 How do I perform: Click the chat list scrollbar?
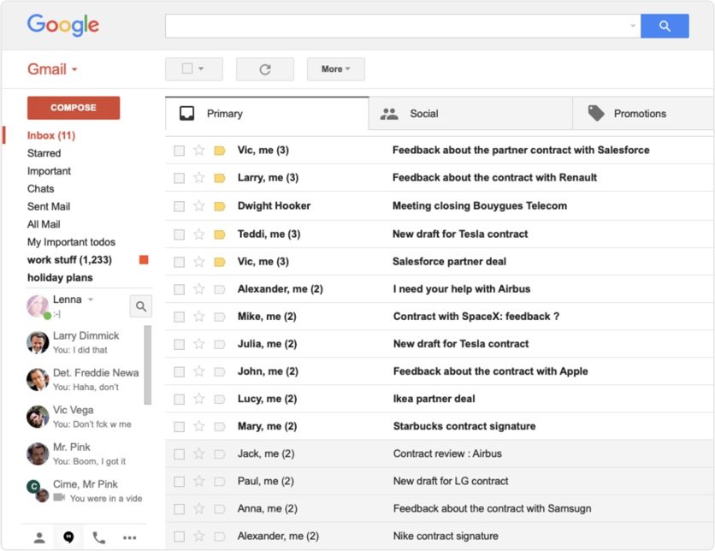pos(147,364)
